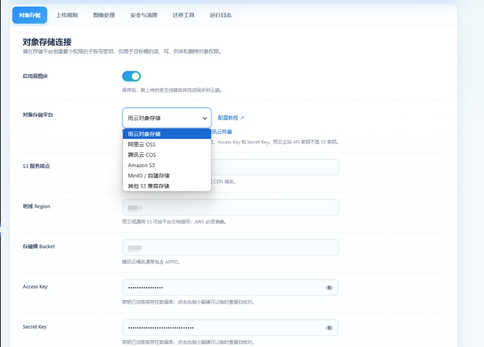Image resolution: width=484 pixels, height=347 pixels.
Task: Click into the Access Key password field
Action: tap(224, 288)
